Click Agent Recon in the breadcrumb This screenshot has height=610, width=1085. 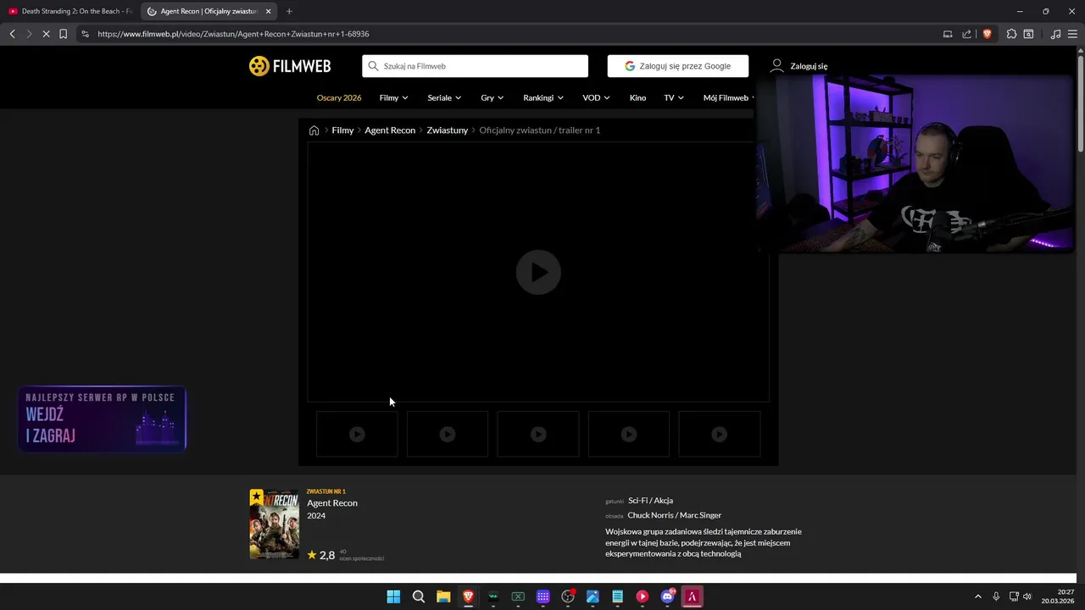tap(390, 130)
